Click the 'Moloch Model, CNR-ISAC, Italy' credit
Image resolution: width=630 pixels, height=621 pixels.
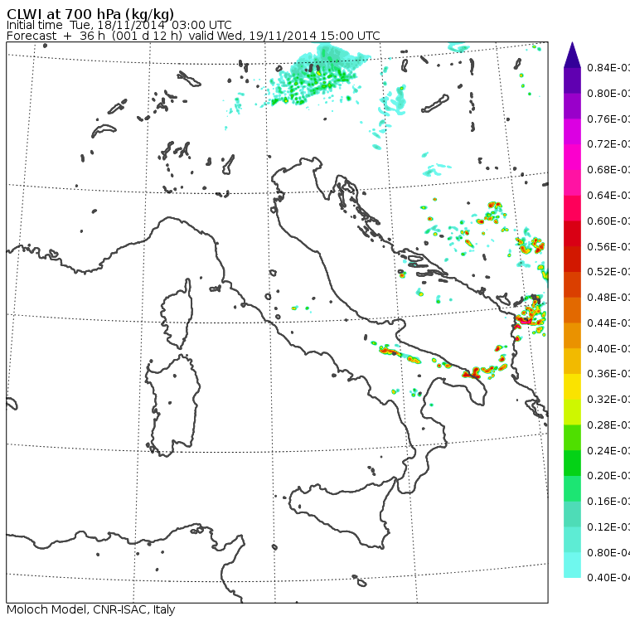[91, 609]
